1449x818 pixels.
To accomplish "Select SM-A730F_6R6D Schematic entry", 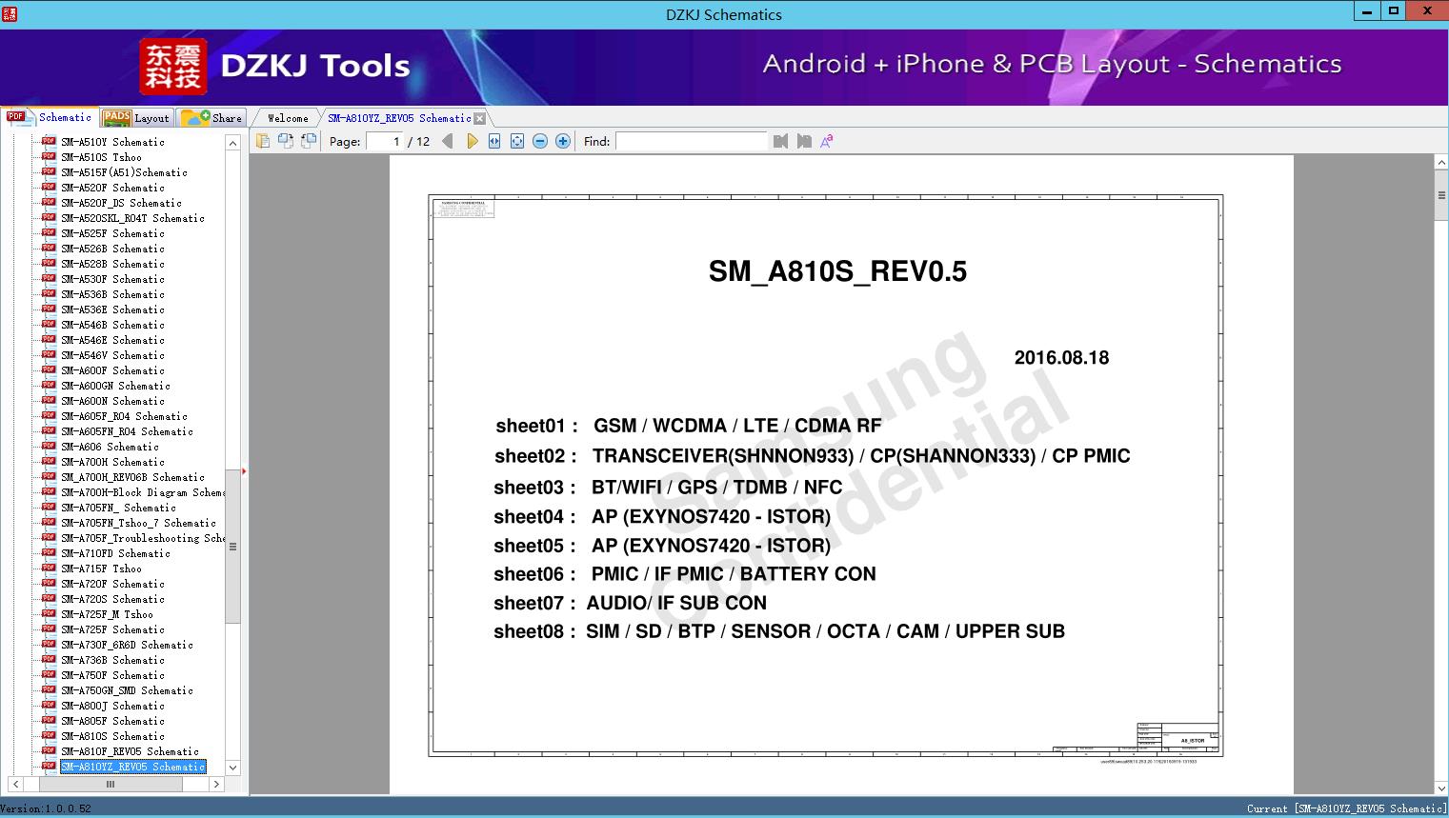I will click(127, 645).
